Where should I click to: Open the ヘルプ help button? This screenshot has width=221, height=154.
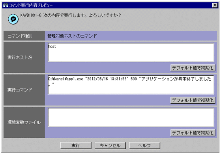pos(144,146)
